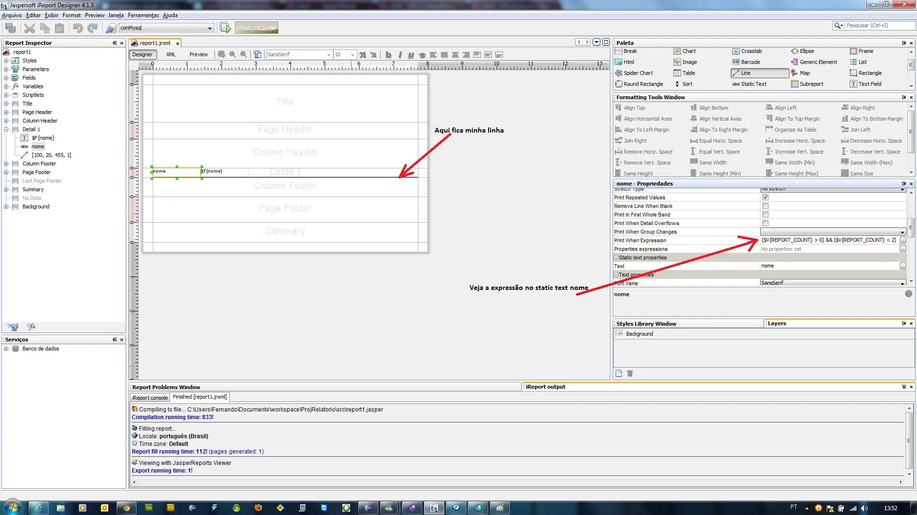
Task: Enable Remove Line When Blank checkbox
Action: tap(765, 206)
